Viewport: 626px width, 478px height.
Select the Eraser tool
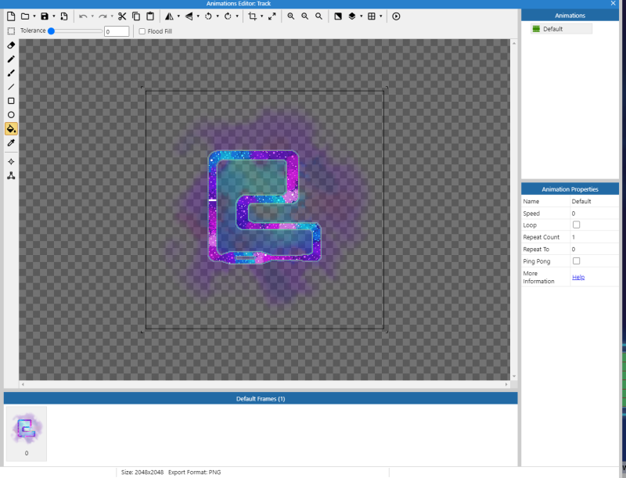(x=11, y=45)
